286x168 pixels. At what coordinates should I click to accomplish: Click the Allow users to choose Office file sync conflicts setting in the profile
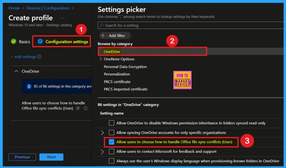click(53, 105)
